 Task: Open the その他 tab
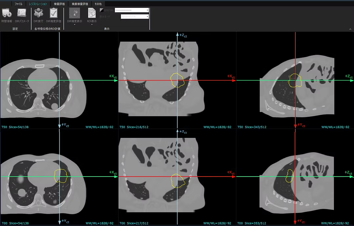tap(98, 4)
